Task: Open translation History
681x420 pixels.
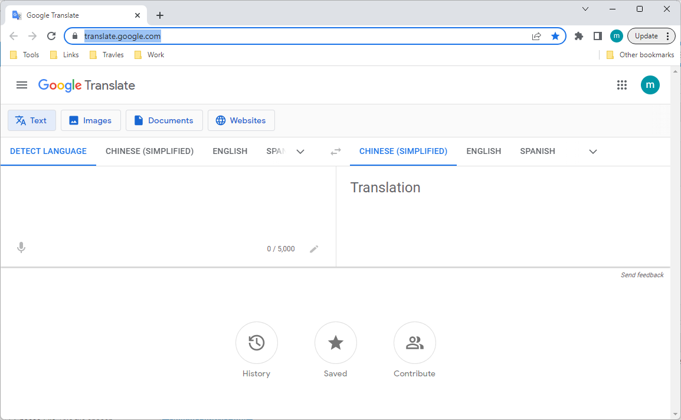Action: tap(256, 343)
